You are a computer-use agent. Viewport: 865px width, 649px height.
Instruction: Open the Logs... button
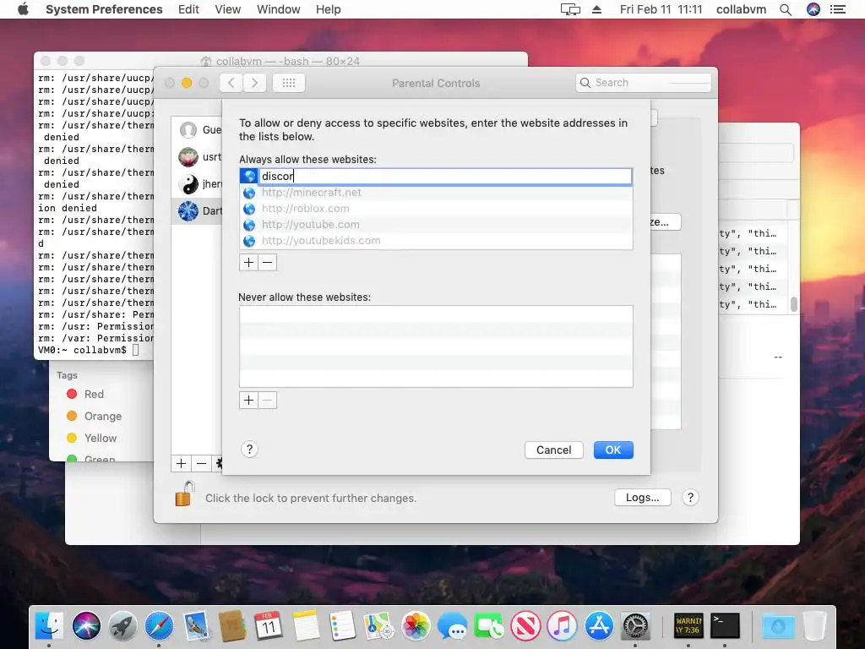pos(642,497)
